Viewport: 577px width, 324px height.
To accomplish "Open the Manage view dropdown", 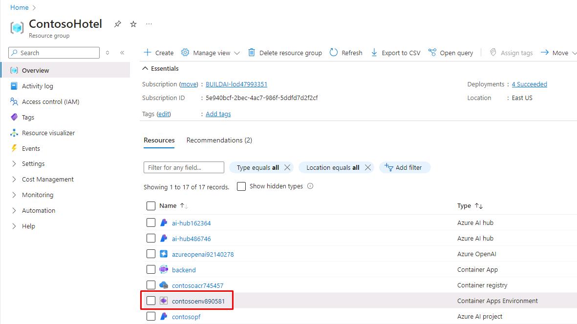I will (x=237, y=53).
